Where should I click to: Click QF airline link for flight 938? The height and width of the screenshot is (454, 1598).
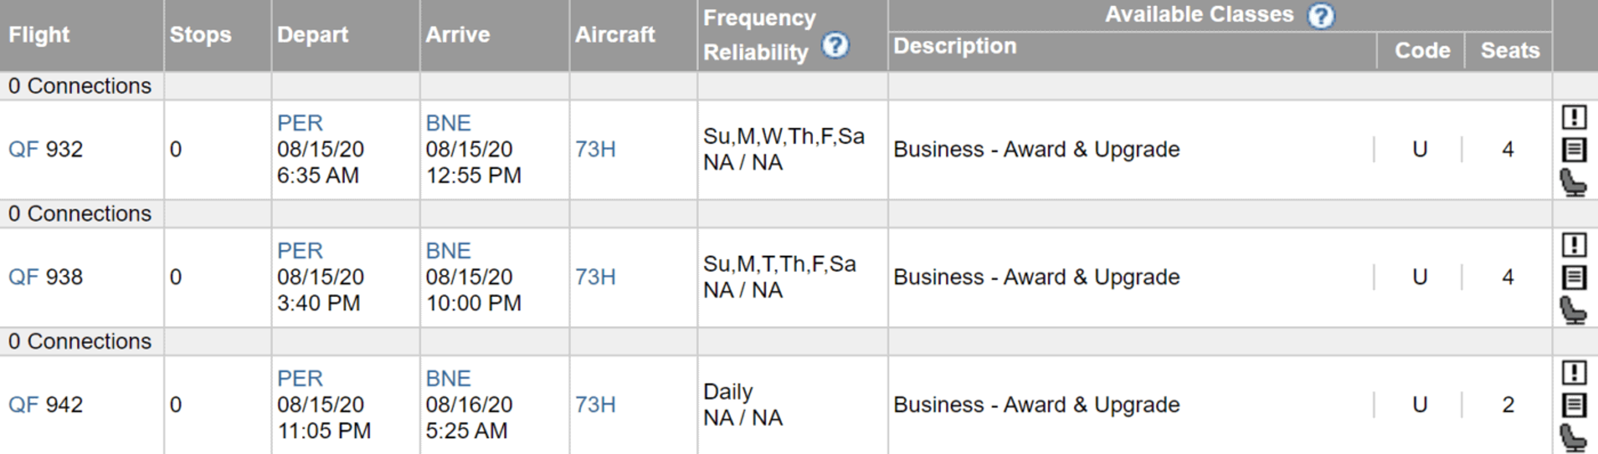pyautogui.click(x=23, y=277)
